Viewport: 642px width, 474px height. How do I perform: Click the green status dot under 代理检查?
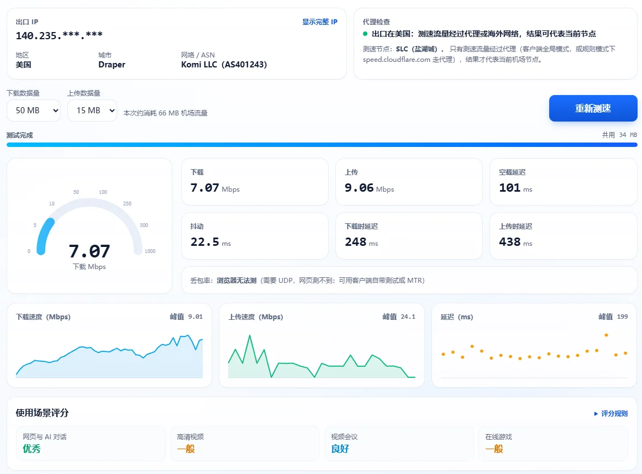[365, 34]
